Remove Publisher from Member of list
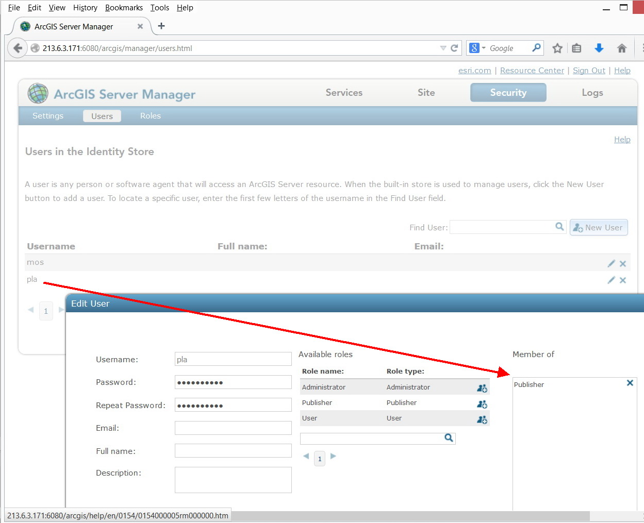The image size is (644, 523). 630,383
